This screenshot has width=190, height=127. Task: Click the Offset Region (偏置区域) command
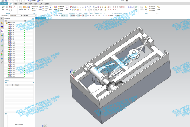tap(61, 6)
